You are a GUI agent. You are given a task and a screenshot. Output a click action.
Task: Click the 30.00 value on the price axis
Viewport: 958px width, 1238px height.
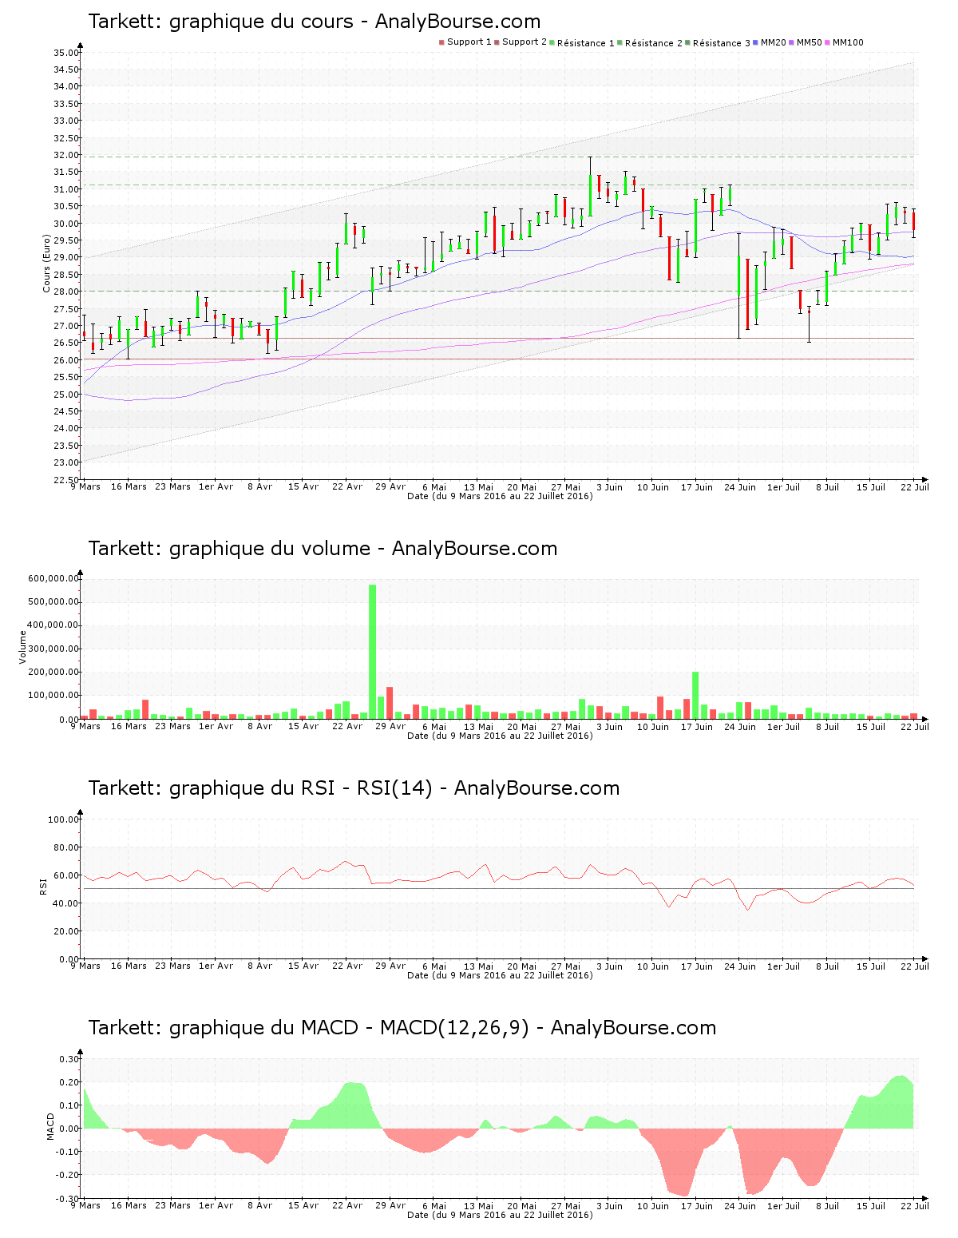coord(66,224)
